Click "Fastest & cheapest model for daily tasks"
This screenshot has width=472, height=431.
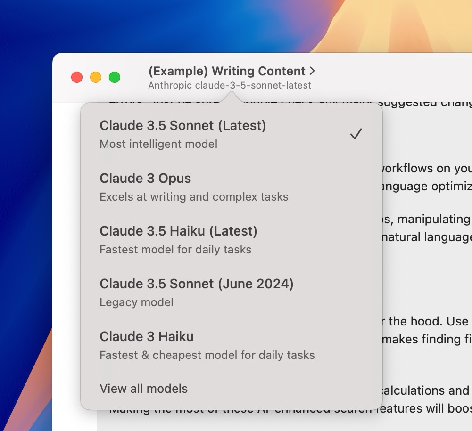(207, 355)
